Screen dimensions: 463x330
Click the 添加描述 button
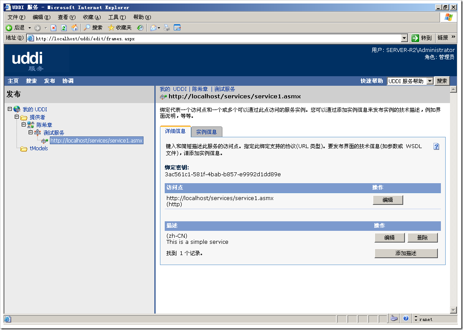point(406,253)
